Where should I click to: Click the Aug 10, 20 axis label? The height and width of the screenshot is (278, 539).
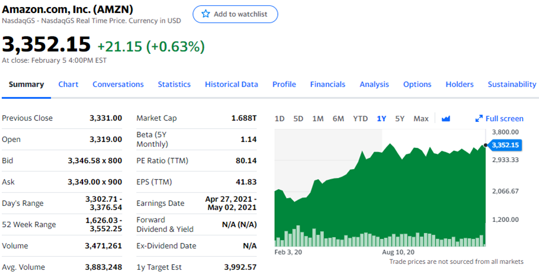point(398,252)
